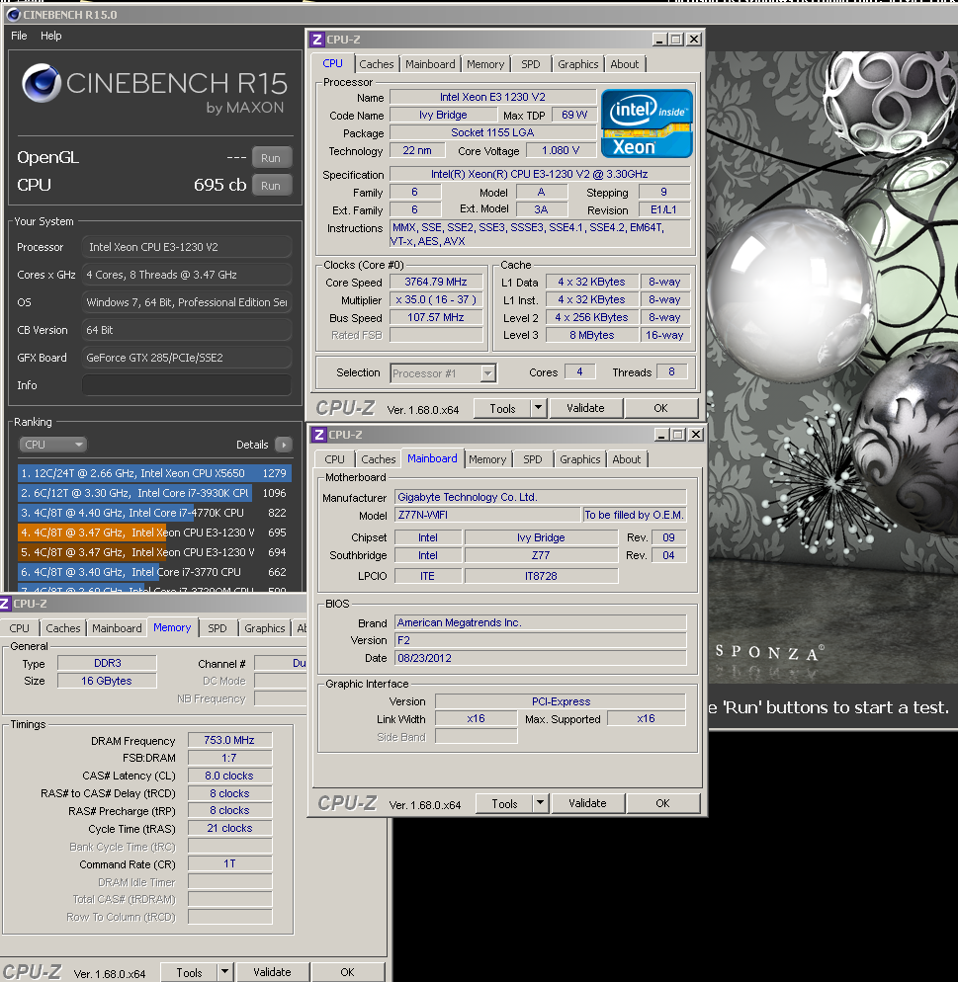Switch to Graphics tab in Memory CPU-Z window

click(x=264, y=628)
